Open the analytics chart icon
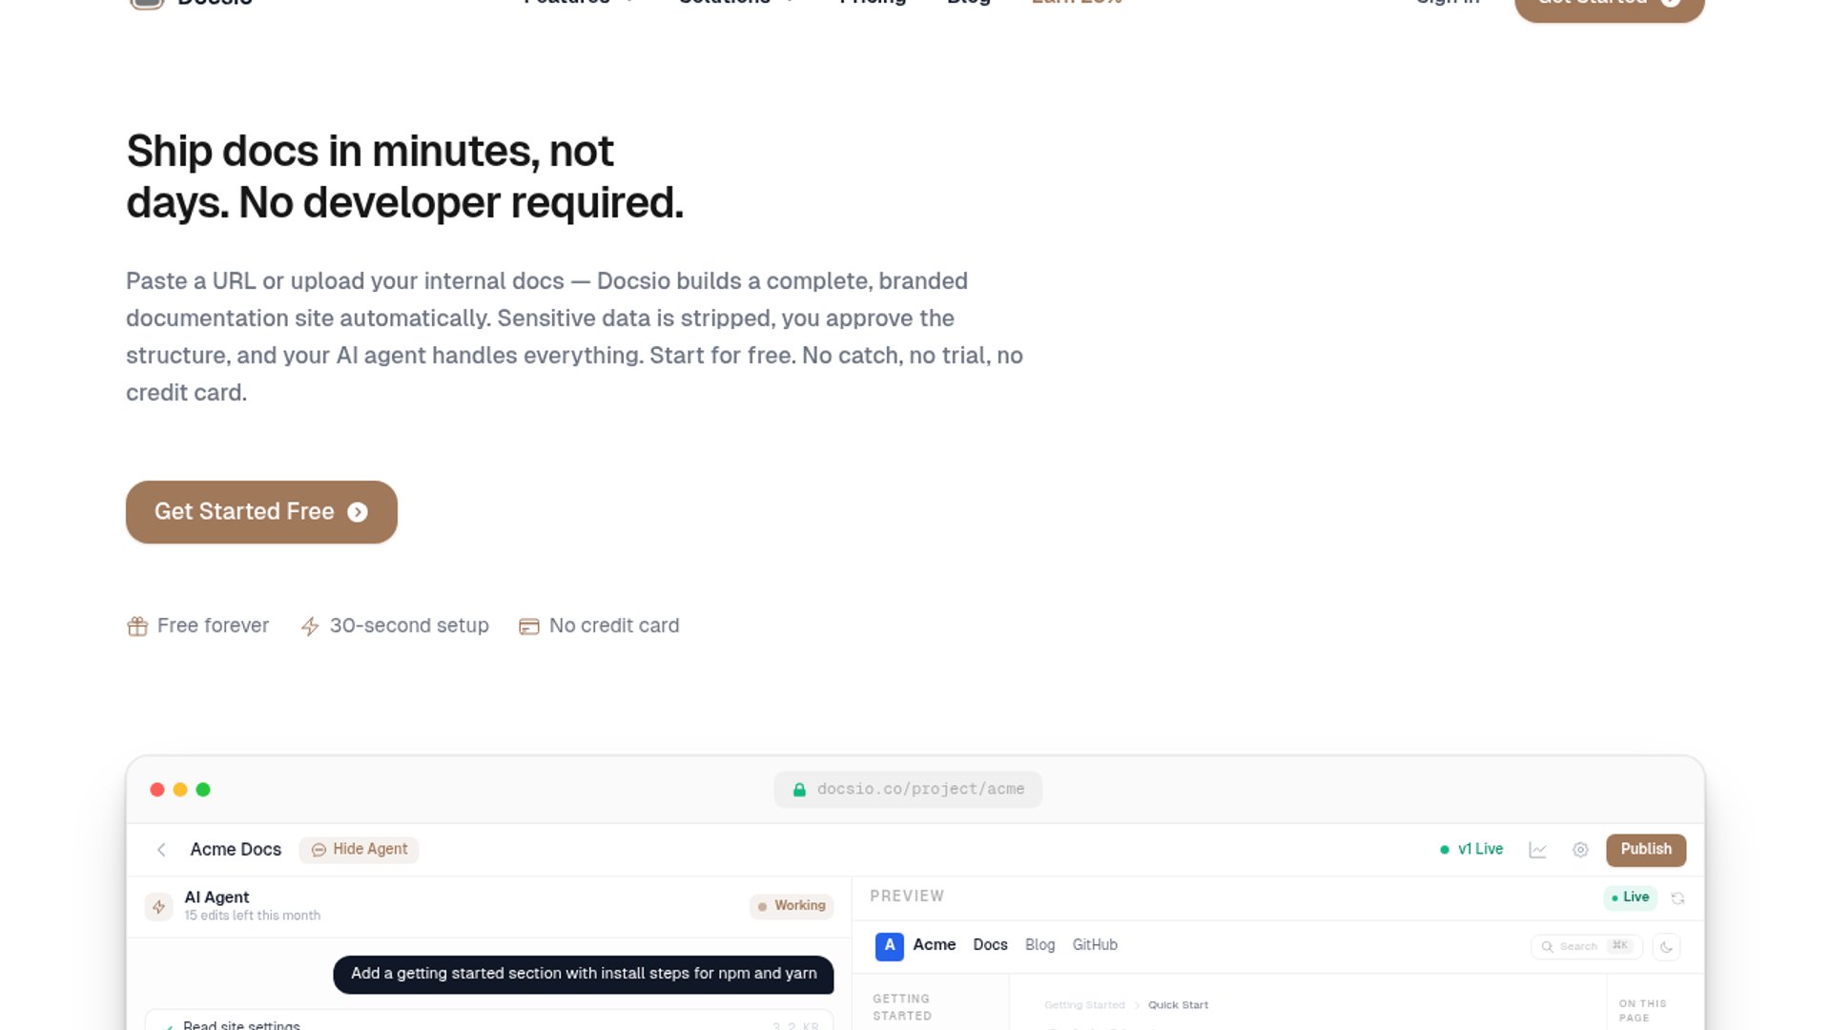The height and width of the screenshot is (1030, 1831). click(1537, 850)
